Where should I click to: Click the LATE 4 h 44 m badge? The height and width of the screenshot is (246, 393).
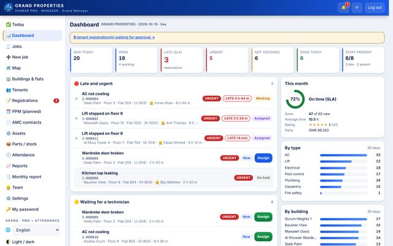coord(237,98)
